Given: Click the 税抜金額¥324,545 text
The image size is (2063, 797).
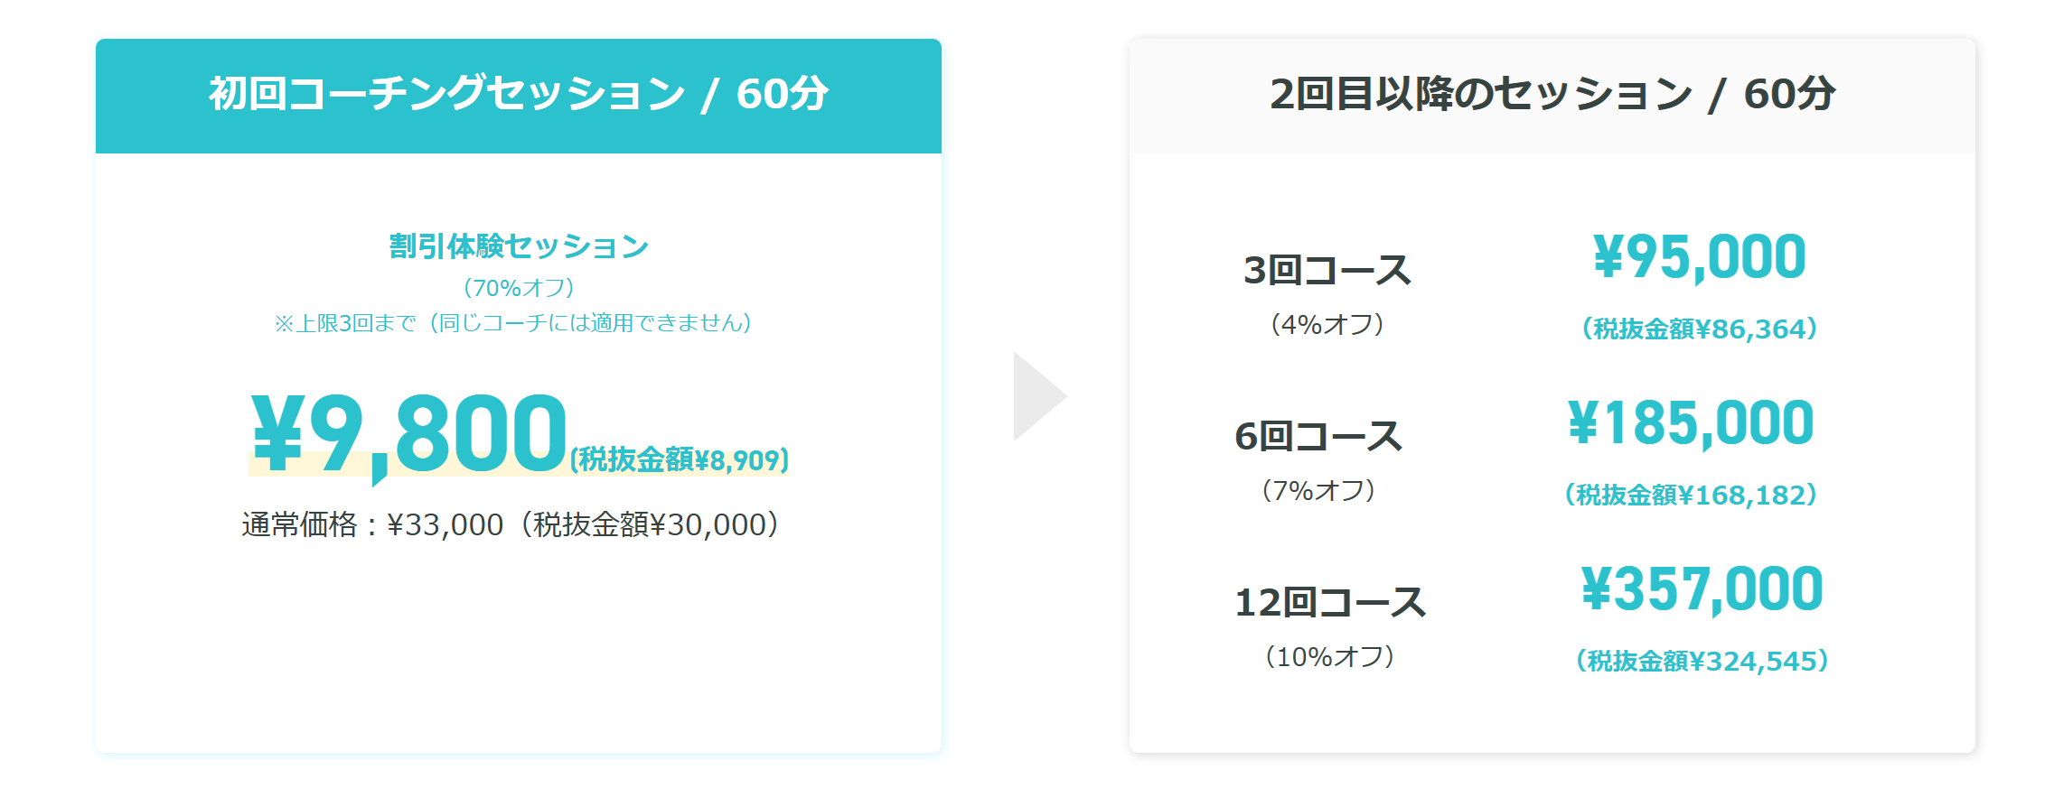Looking at the screenshot, I should (x=1702, y=661).
